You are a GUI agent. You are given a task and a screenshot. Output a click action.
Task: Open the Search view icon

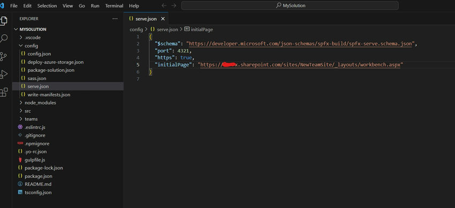4,38
